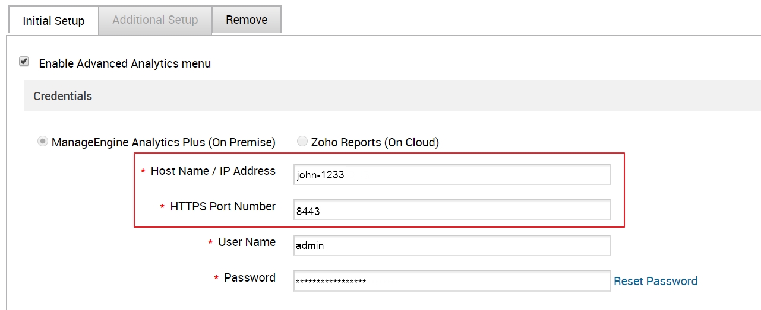Click the Credentials section header
This screenshot has height=310, width=761.
coord(63,96)
